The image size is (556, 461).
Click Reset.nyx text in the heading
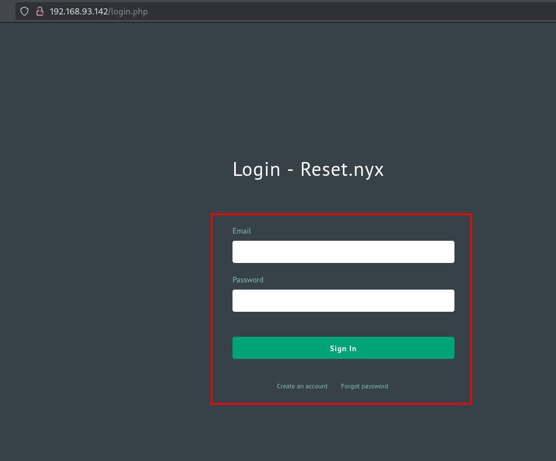342,169
